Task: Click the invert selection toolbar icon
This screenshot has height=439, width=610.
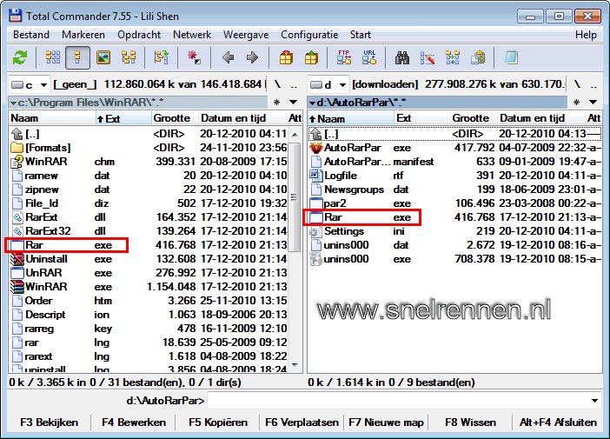Action: click(194, 58)
